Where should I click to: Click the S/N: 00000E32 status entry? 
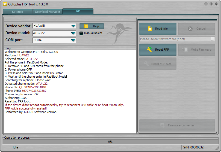click(193, 147)
